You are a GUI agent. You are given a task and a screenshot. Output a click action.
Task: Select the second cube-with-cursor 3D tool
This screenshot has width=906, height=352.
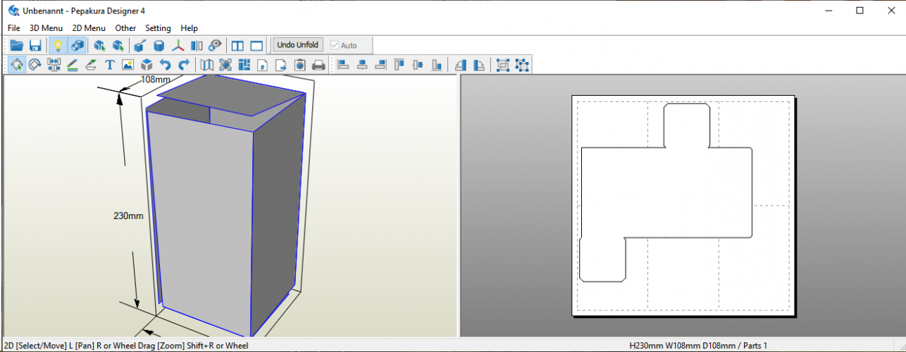[118, 46]
